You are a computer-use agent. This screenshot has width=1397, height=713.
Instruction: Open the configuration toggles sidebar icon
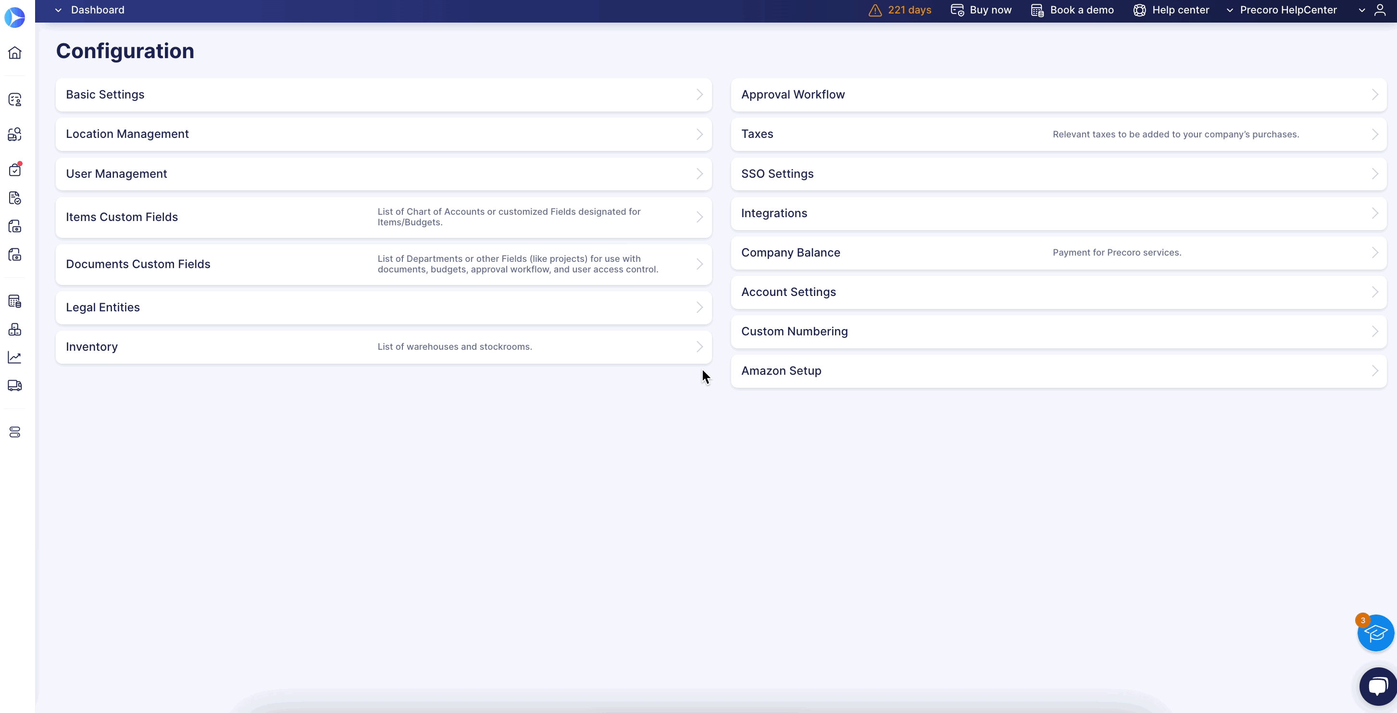(14, 432)
